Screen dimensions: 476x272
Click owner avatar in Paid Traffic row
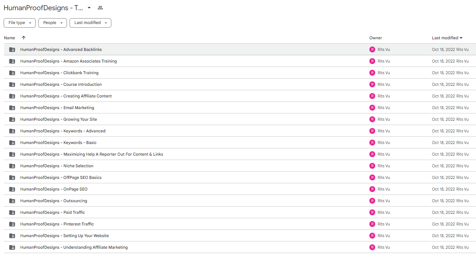[x=372, y=212]
